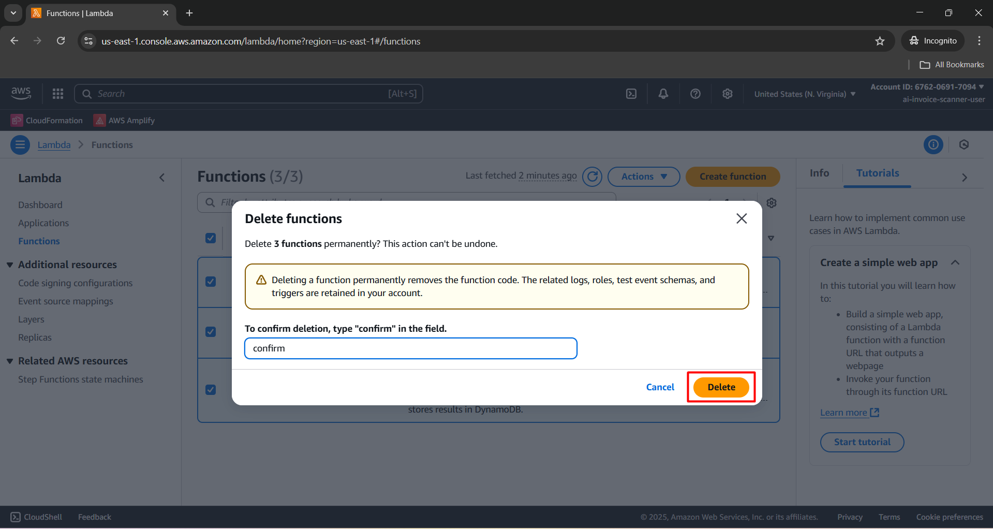Open AWS settings gear in top bar

pos(727,94)
